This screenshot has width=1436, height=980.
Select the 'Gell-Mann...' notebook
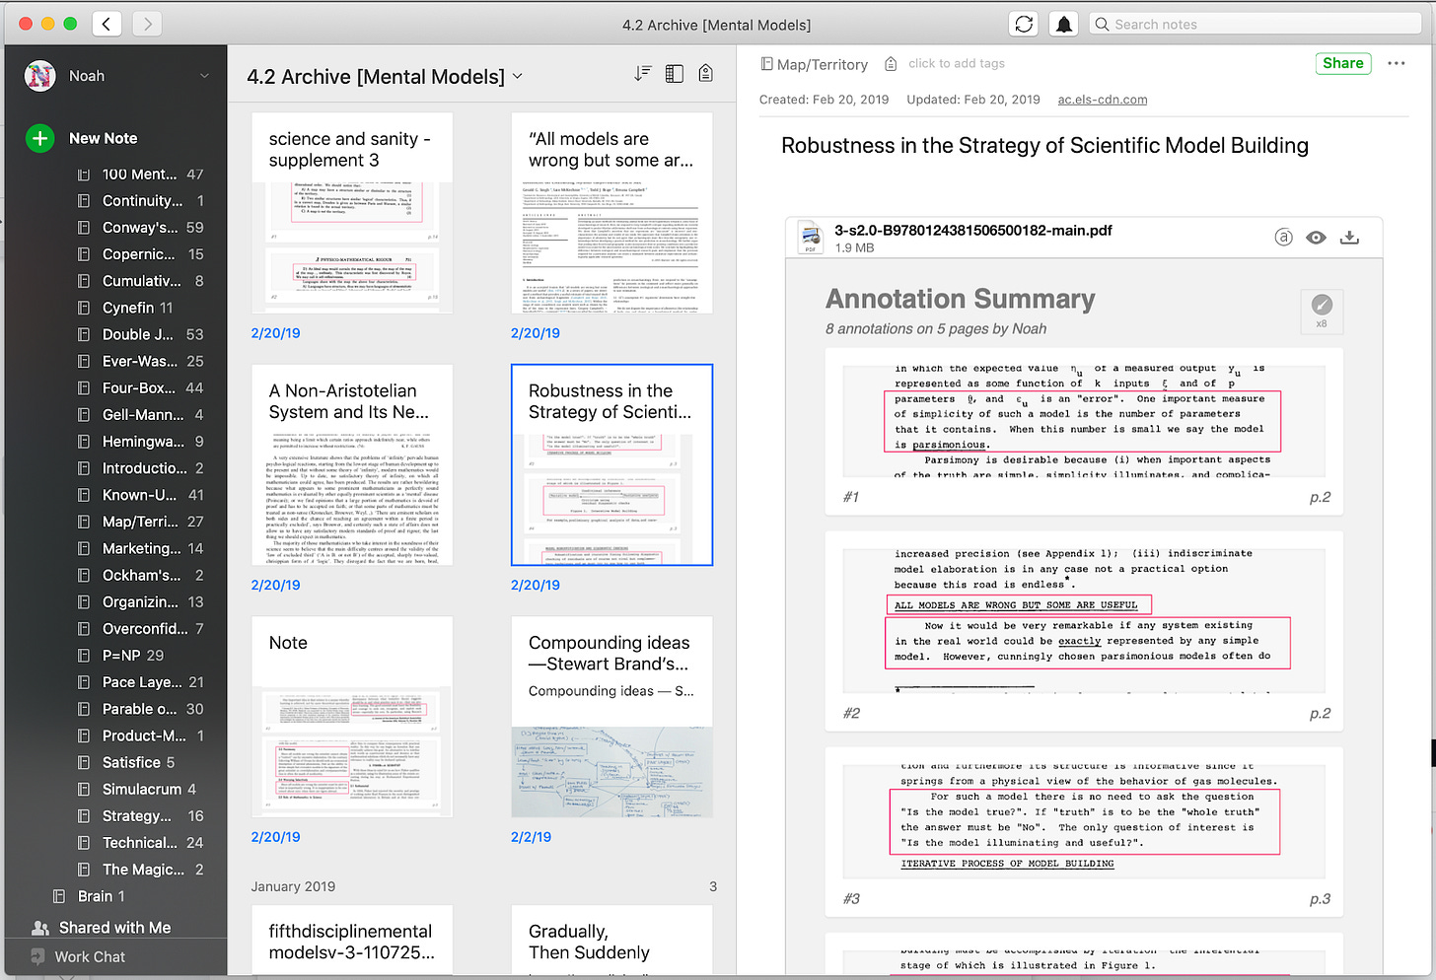[141, 415]
